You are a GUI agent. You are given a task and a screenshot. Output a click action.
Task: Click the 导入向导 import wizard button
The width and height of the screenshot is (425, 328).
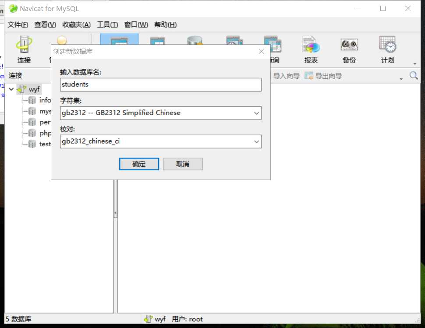(286, 76)
